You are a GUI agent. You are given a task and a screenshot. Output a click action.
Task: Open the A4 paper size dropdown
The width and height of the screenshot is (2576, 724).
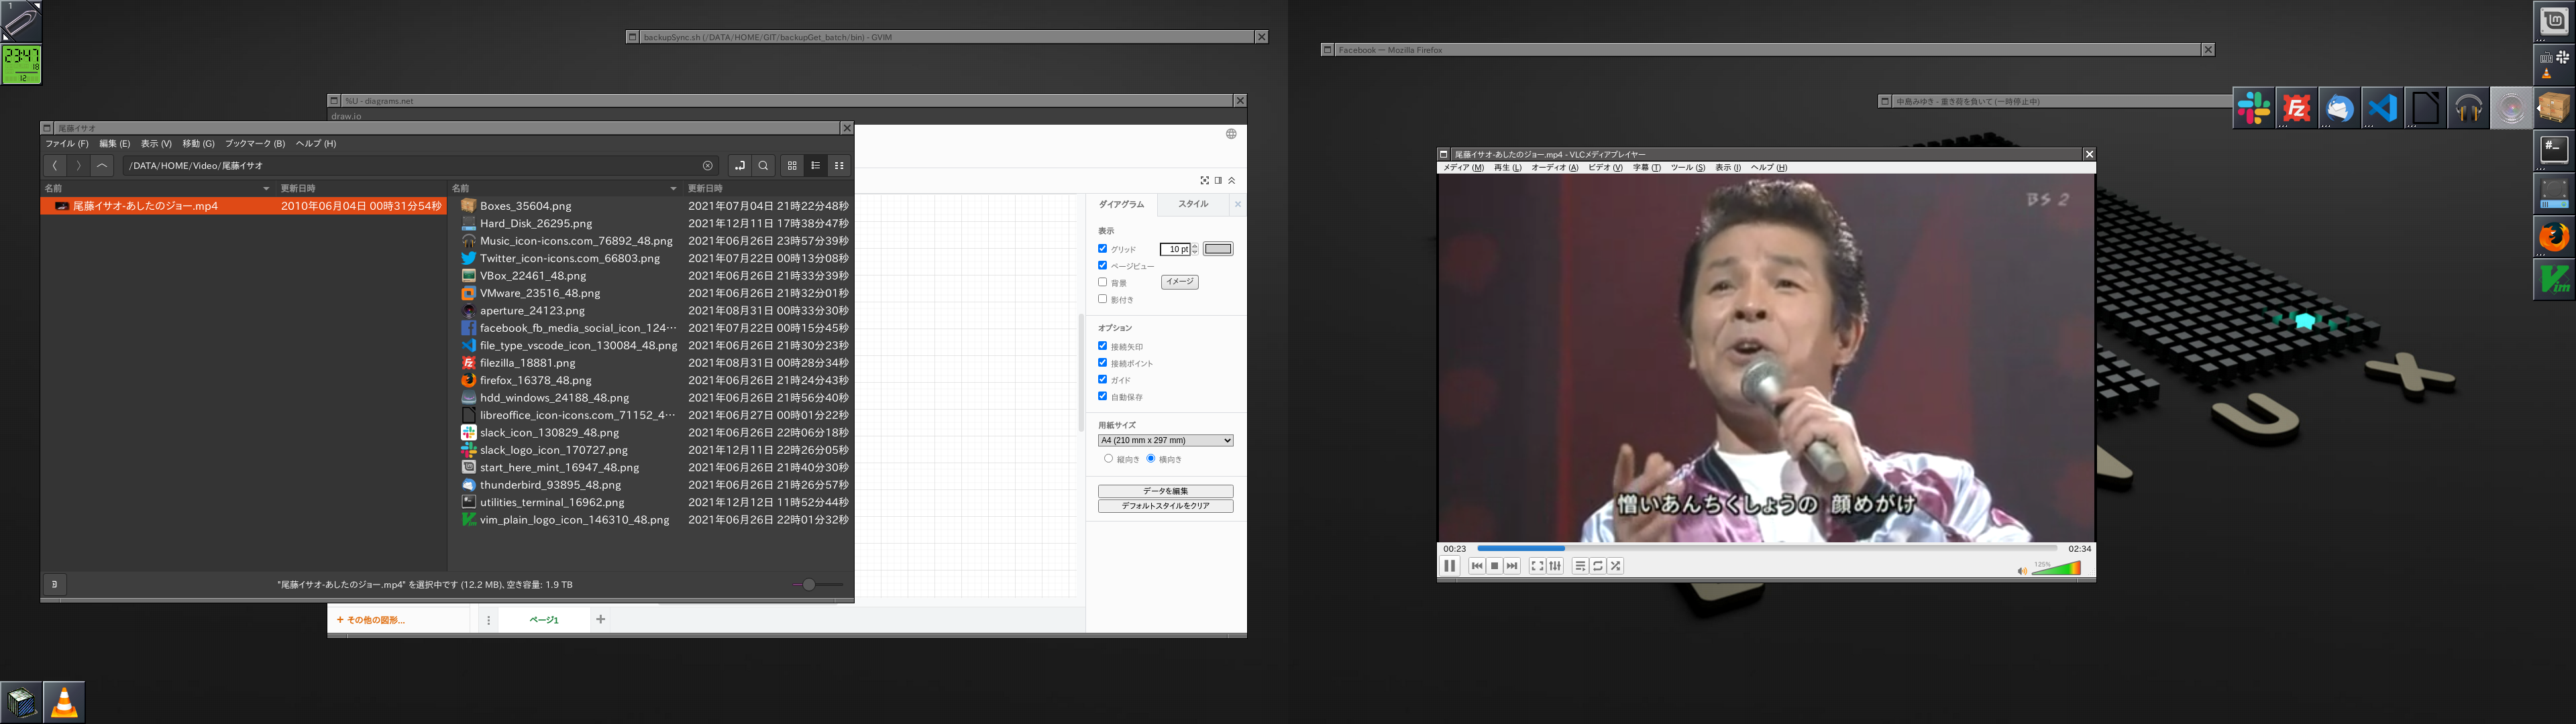click(x=1165, y=440)
